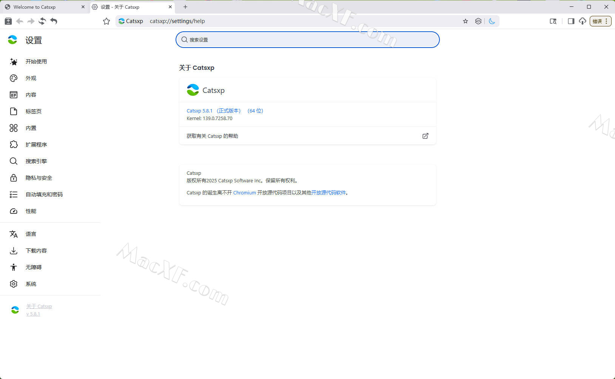Close the Welcome to Catsxp tab
The width and height of the screenshot is (615, 379).
(83, 7)
